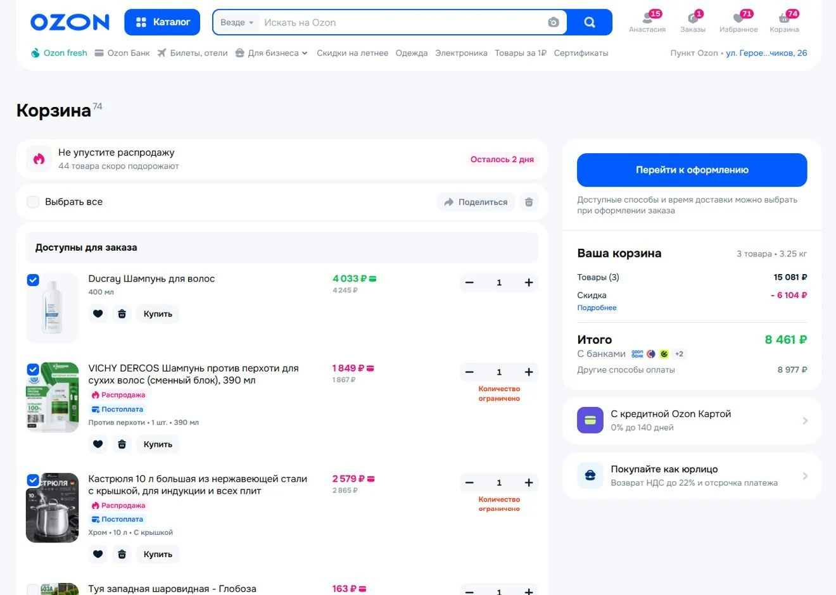Click the blue magnifier search button
Viewport: 836px width, 595px height.
tap(589, 22)
